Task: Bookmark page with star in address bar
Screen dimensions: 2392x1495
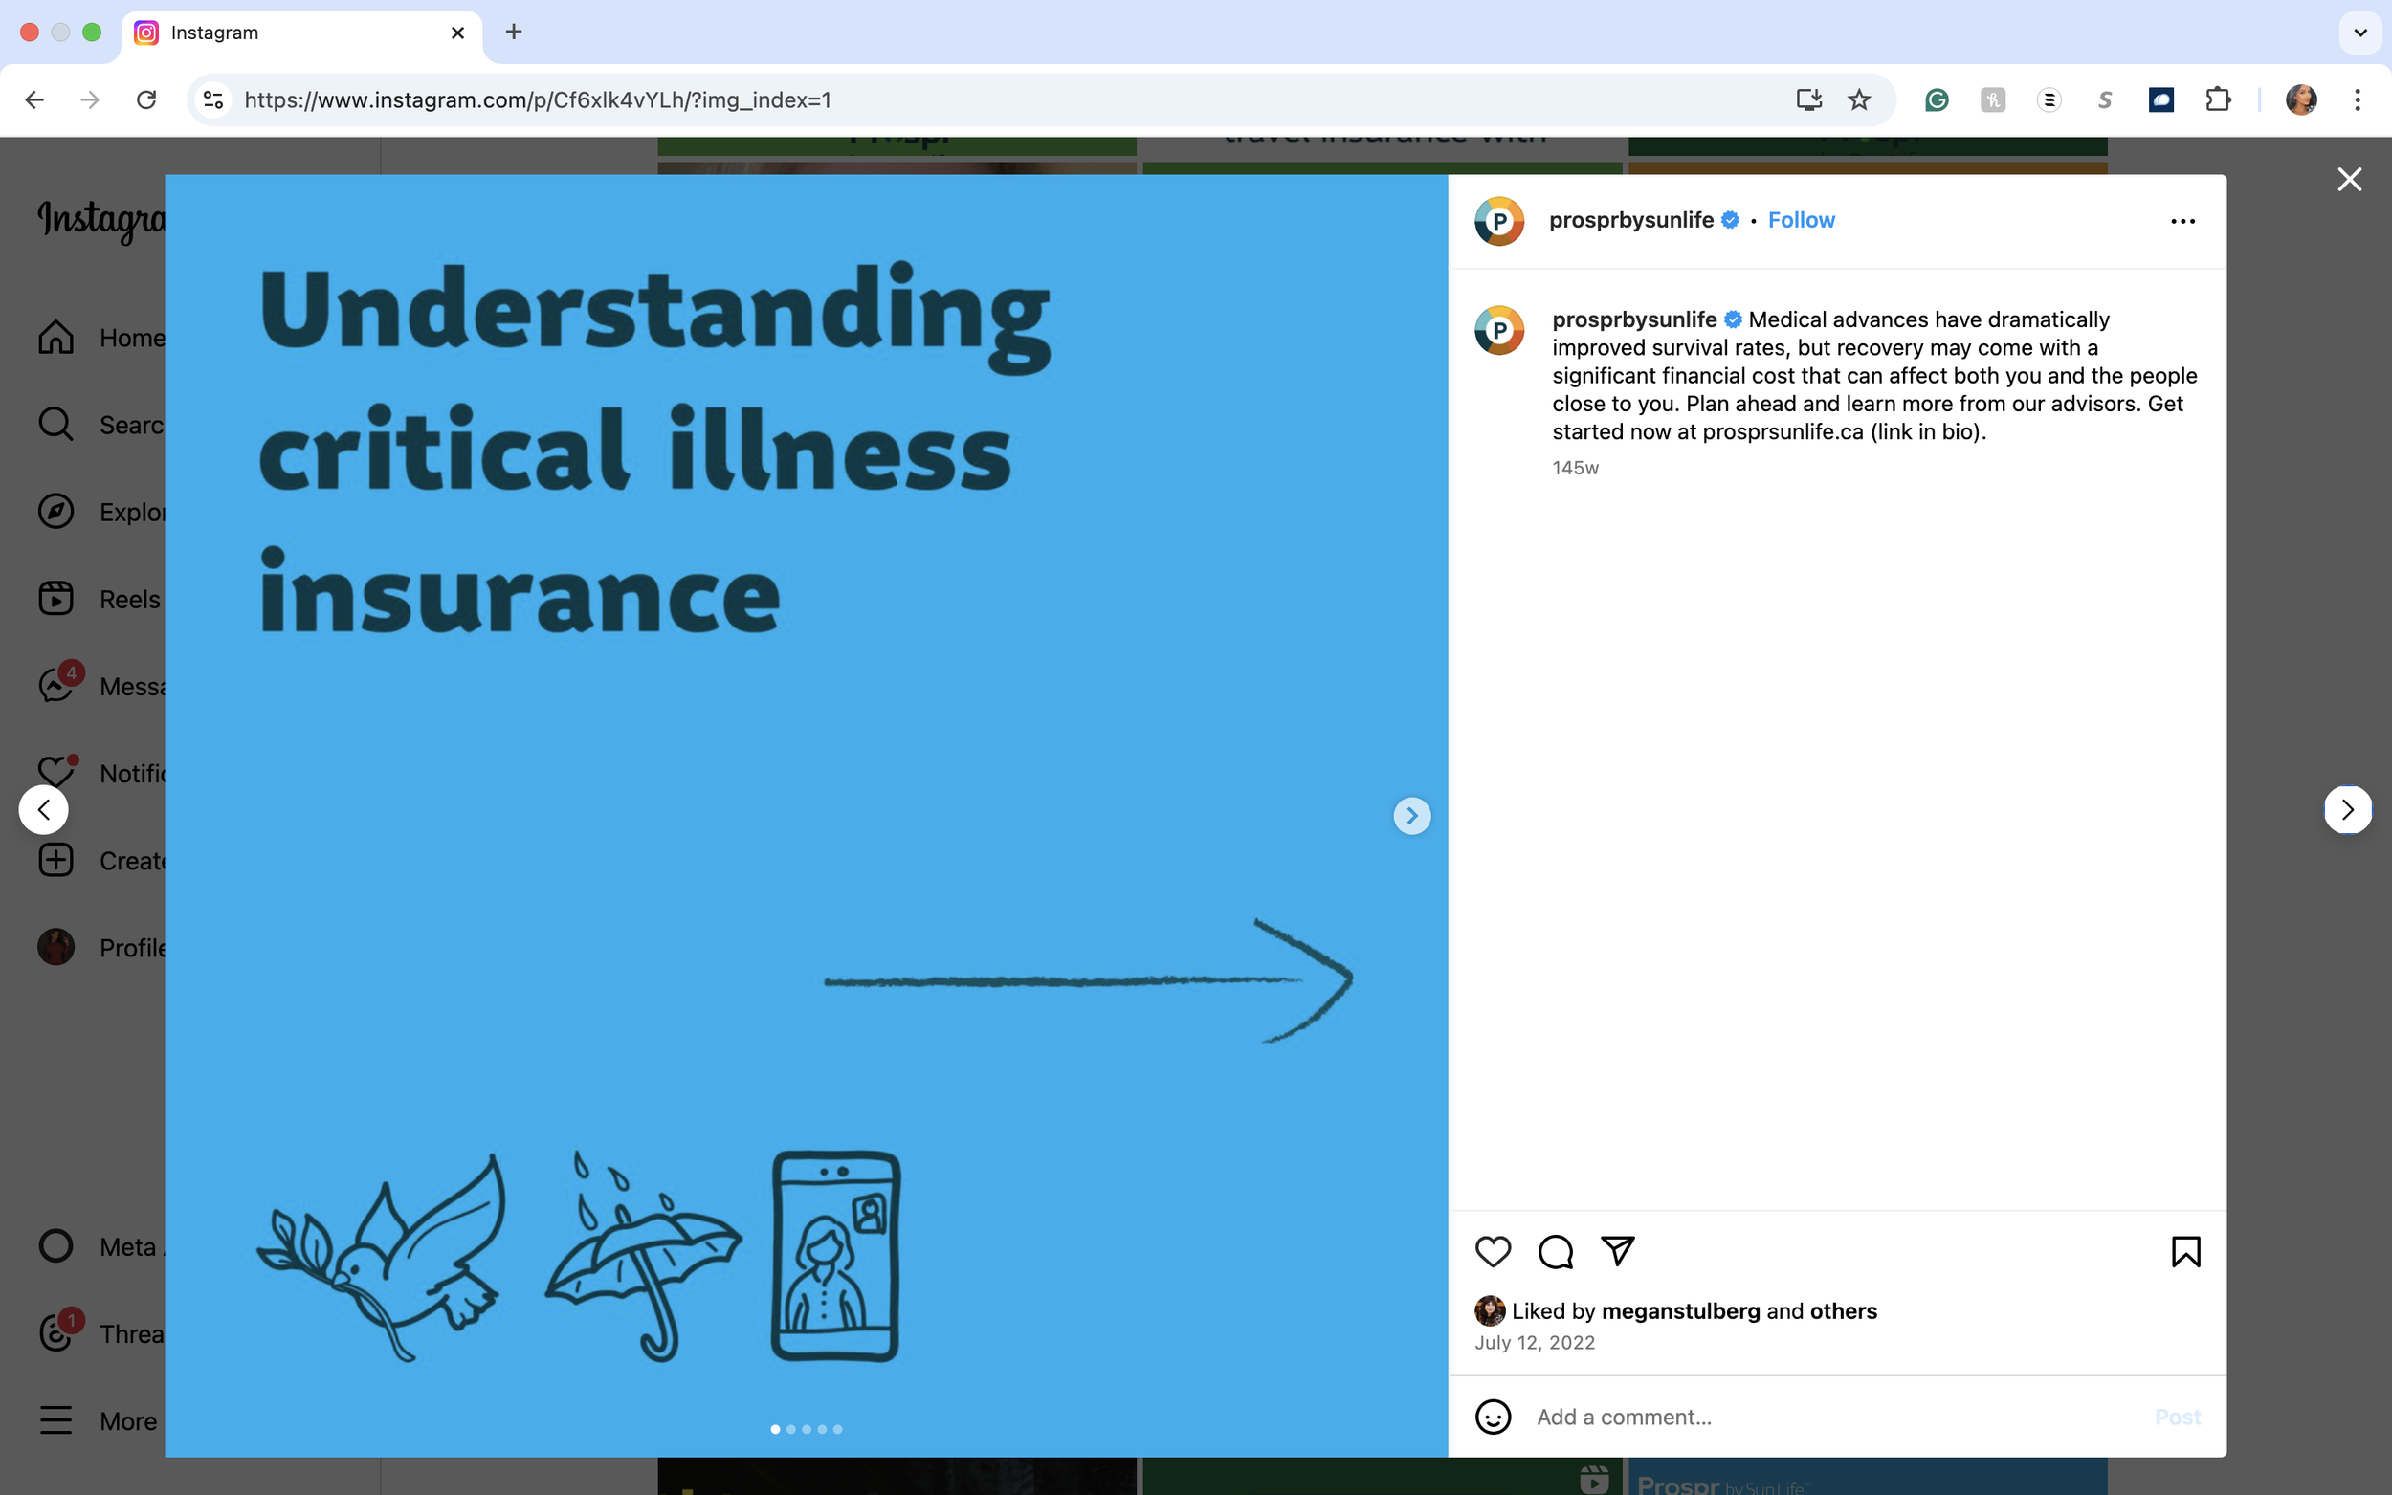Action: [x=1859, y=99]
